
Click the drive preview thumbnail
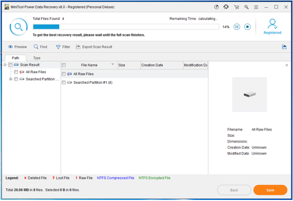[250, 94]
